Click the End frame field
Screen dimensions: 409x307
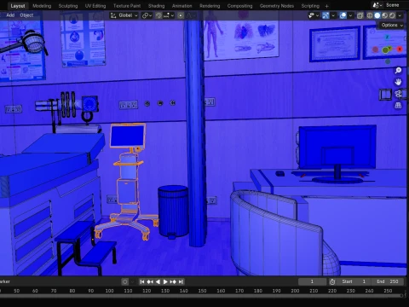[388, 281]
